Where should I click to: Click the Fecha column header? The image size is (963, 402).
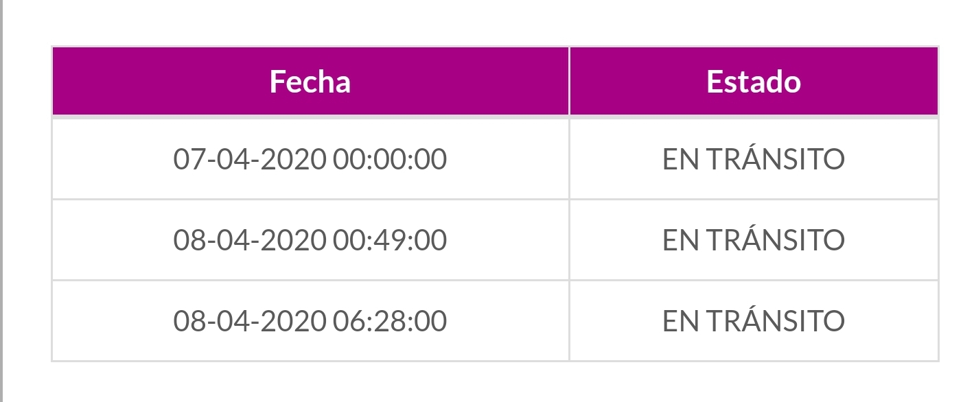[310, 82]
